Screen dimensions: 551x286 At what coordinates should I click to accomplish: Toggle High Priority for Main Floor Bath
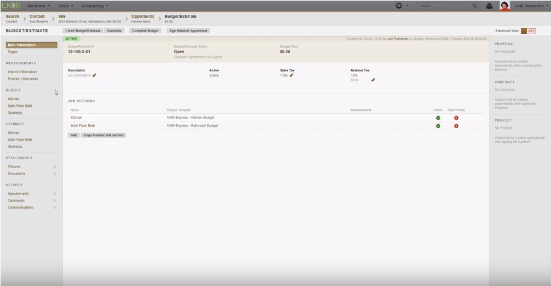pyautogui.click(x=456, y=126)
